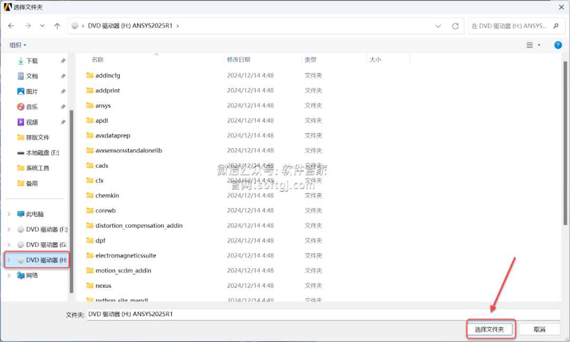
Task: Expand DVD 驱动器 (F:) tree node
Action: pyautogui.click(x=9, y=229)
